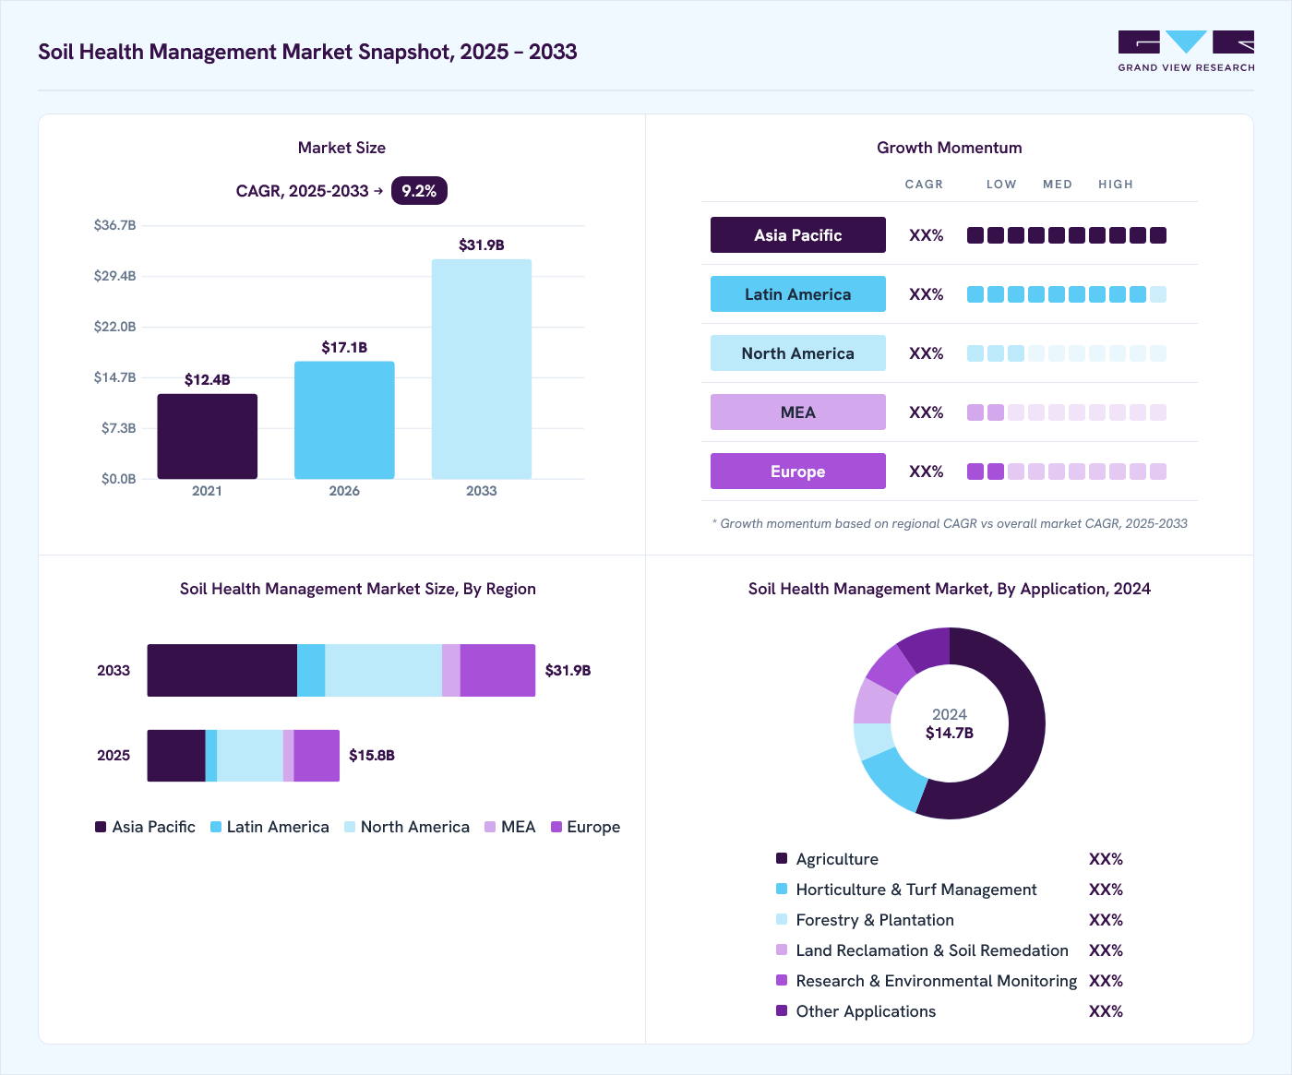Viewport: 1292px width, 1075px height.
Task: Click the "$15.8B" total beside the 2025 region bar
Action: (372, 756)
